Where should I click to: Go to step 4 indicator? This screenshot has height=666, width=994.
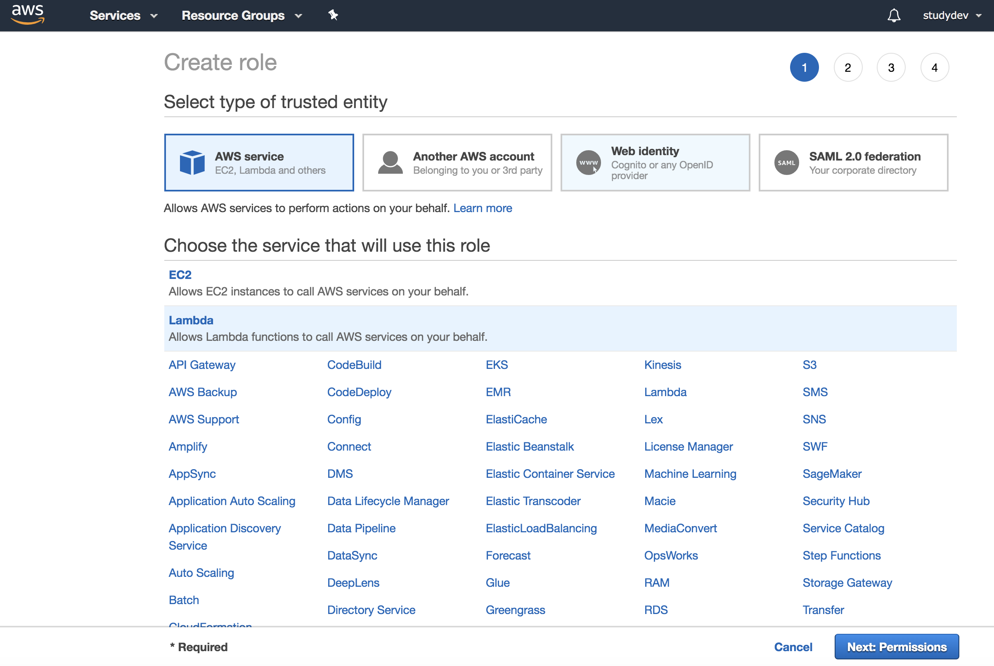coord(935,67)
